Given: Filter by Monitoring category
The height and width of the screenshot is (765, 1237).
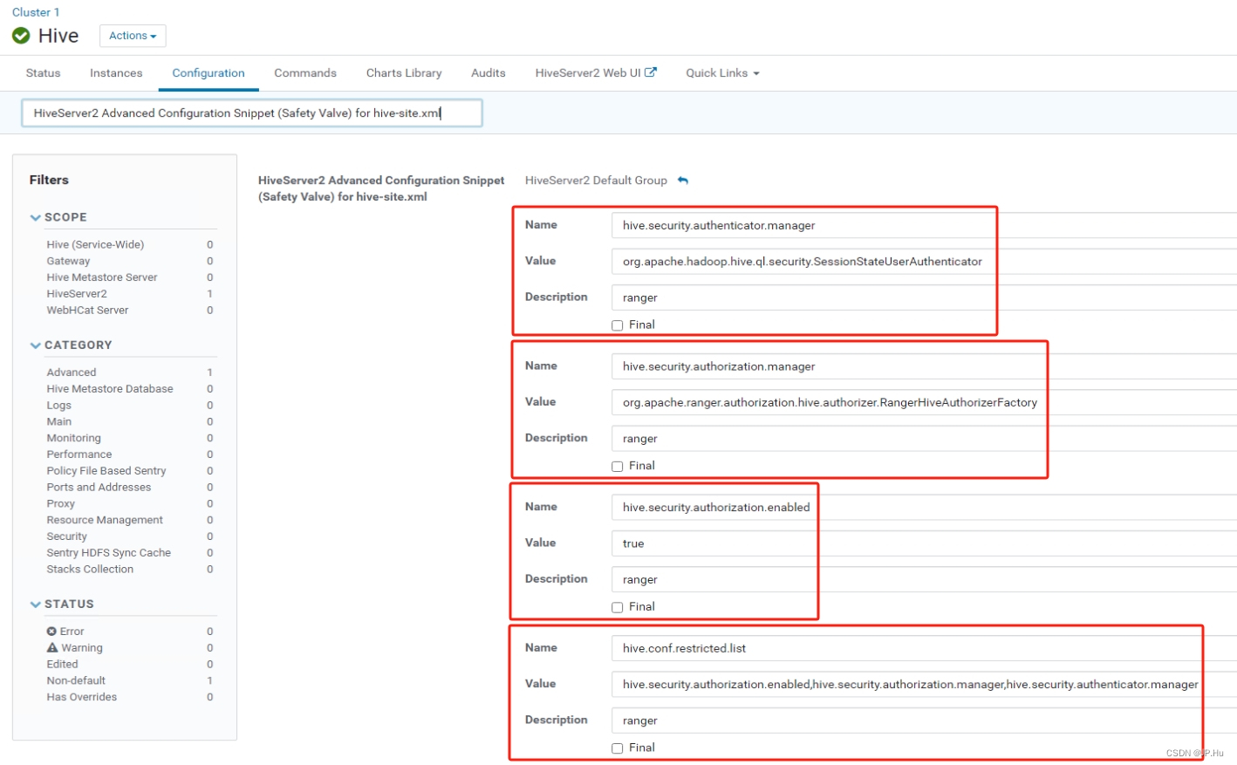Looking at the screenshot, I should 74,439.
